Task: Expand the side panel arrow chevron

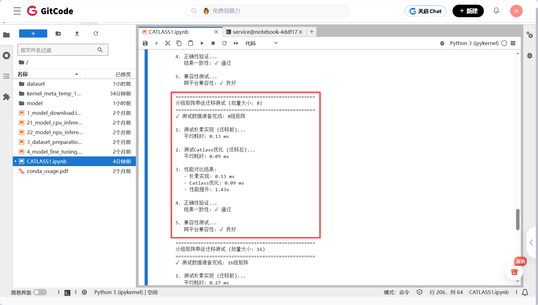Action: pyautogui.click(x=531, y=242)
